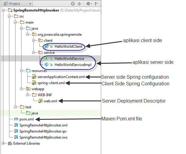The width and height of the screenshot is (186, 154).
Task: Open SpringRemoteHttpInvoker.ipr file
Action: tap(43, 131)
